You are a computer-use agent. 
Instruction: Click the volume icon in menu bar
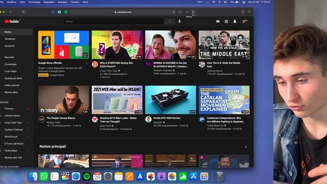[x=225, y=2]
